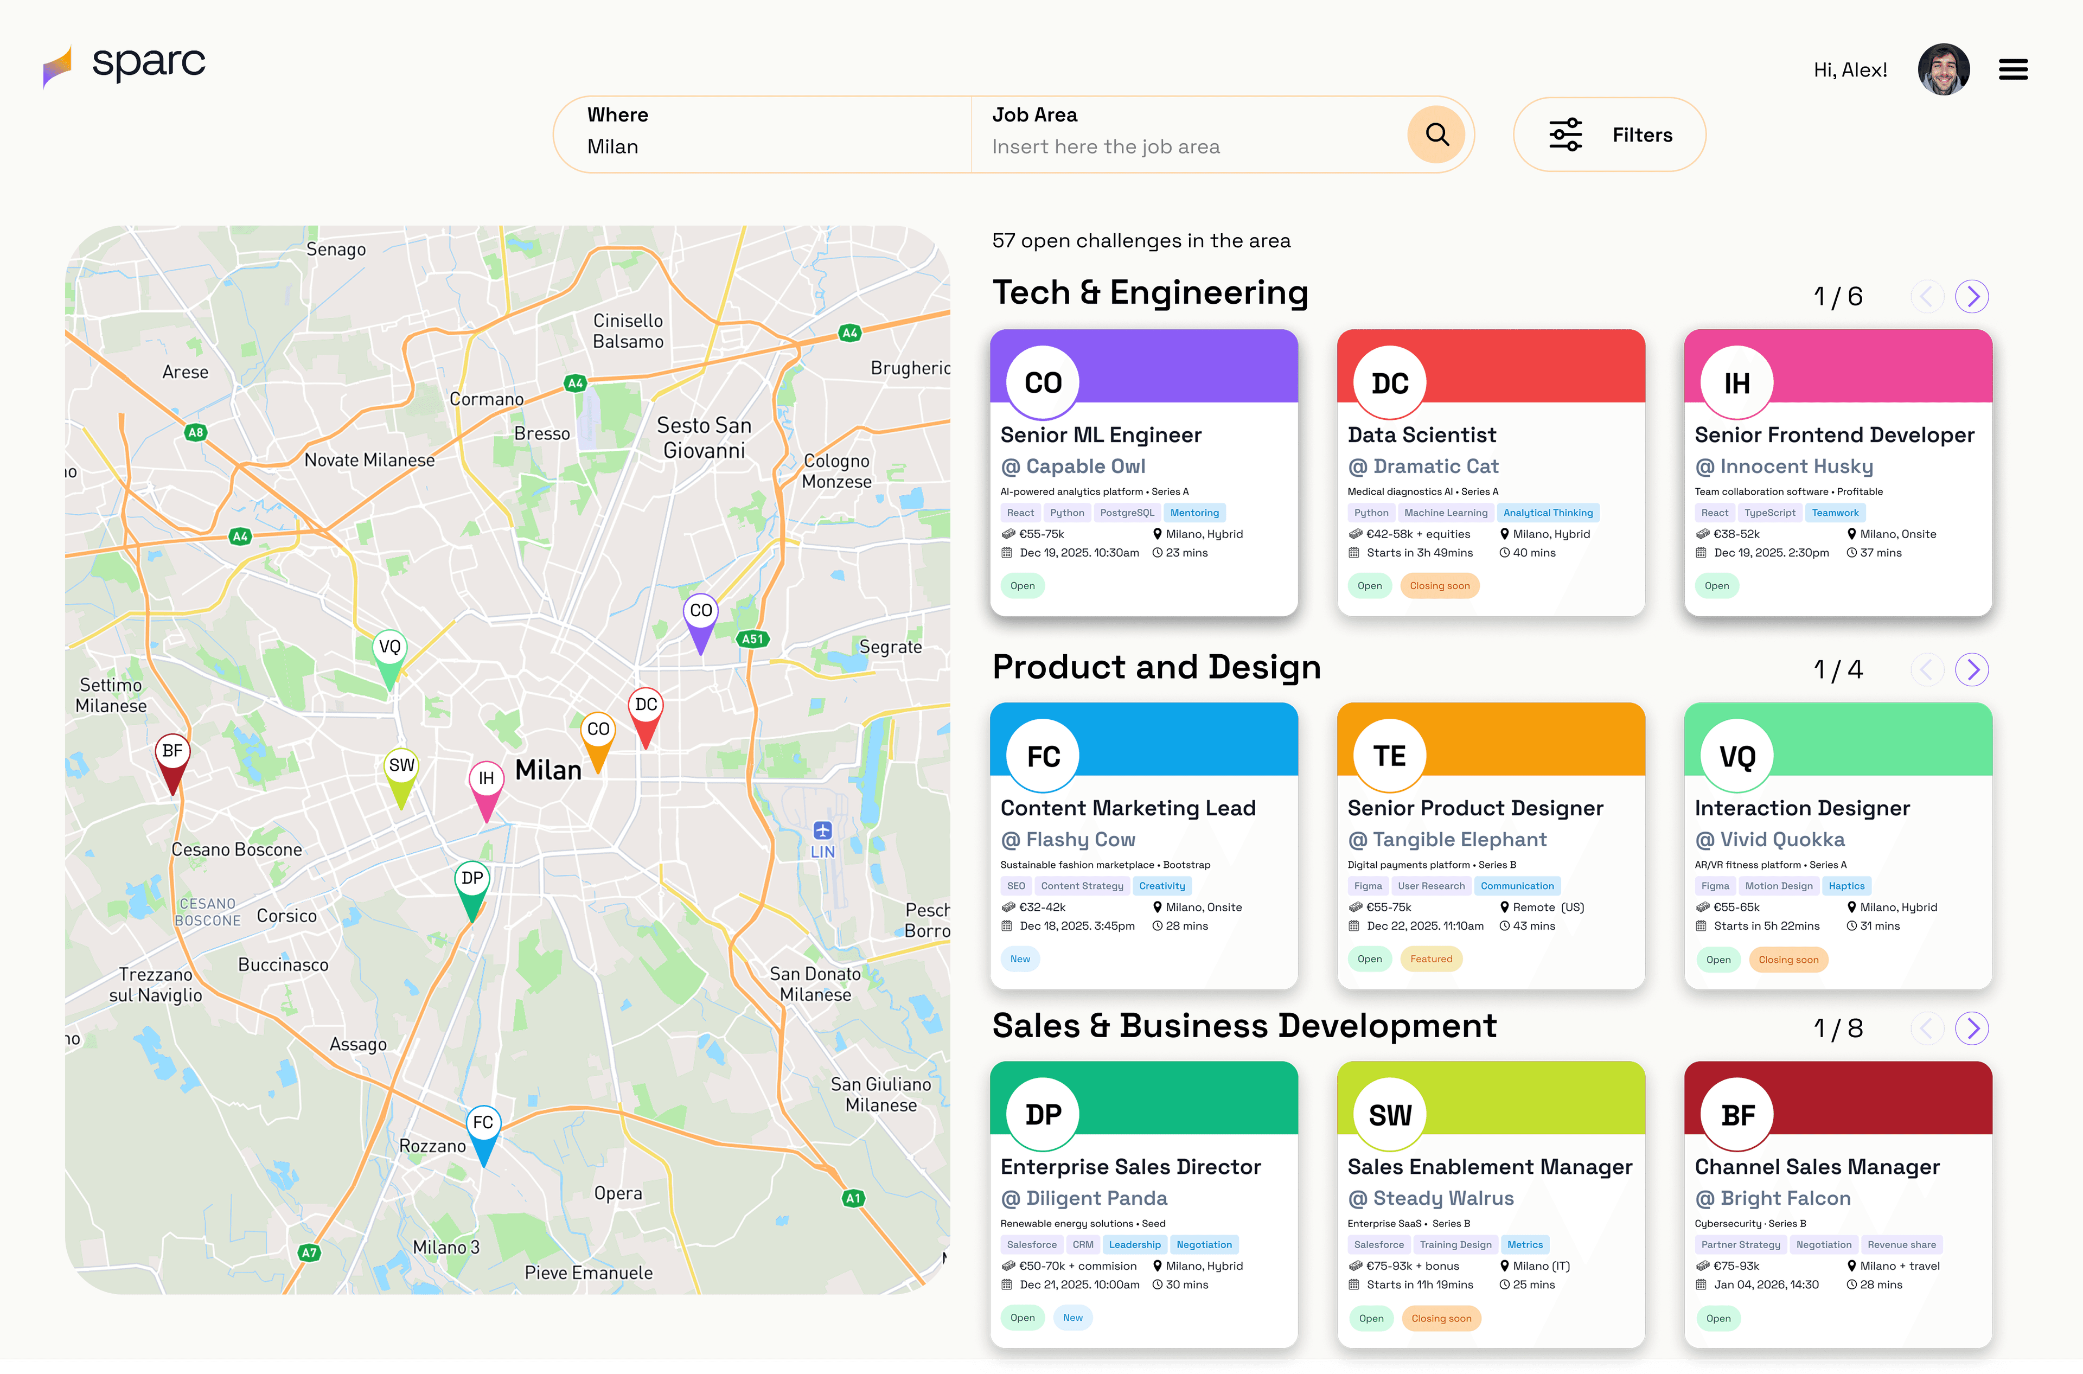Open the hamburger menu icon
Viewport: 2083px width, 1374px height.
[x=2013, y=69]
